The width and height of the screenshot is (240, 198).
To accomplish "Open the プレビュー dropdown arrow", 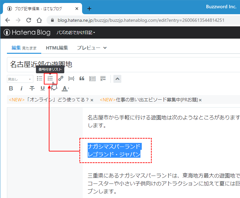I will 105,48.
